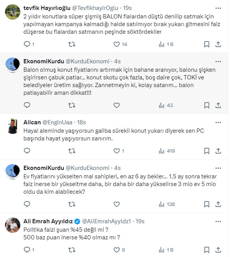The width and height of the screenshot is (230, 257).
Task: Bookmark EkonomiKurdu's tweet with 138 views
Action: 207,204
